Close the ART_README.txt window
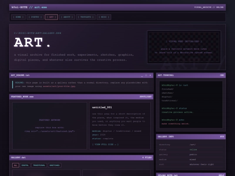Viewport: 235px width, 176px height. click(x=150, y=75)
